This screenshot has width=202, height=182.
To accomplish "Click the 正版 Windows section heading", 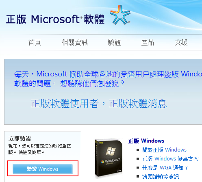I will pos(146,141).
